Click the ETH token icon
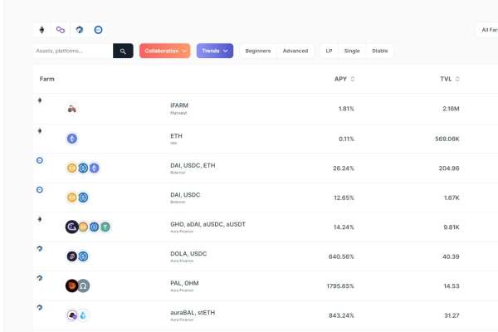Screen dimensions: 498x332 click(71, 139)
